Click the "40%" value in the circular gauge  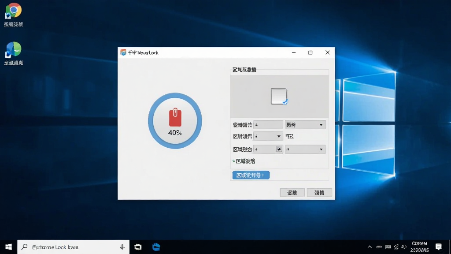tap(175, 133)
